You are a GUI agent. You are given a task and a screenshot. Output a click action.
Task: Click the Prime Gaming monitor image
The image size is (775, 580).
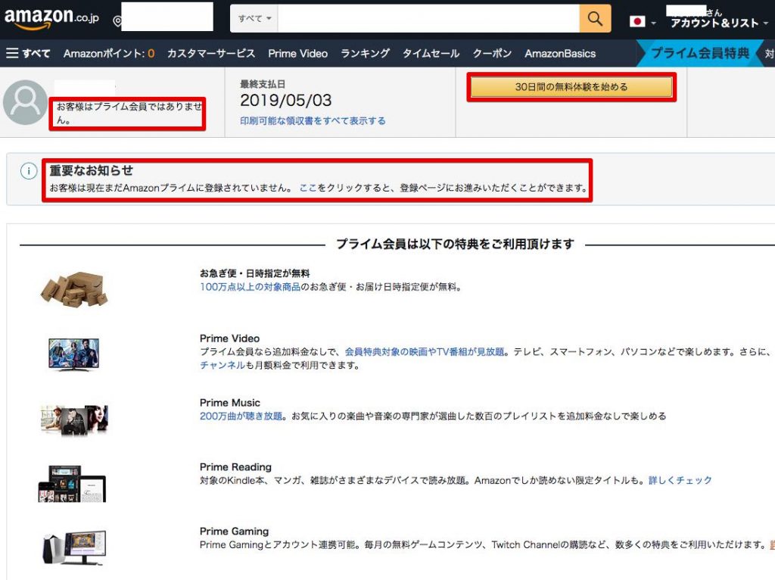pyautogui.click(x=72, y=547)
